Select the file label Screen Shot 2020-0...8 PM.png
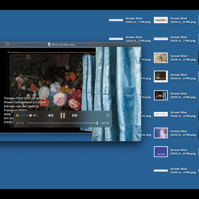This screenshot has width=199, height=199. tap(183, 20)
